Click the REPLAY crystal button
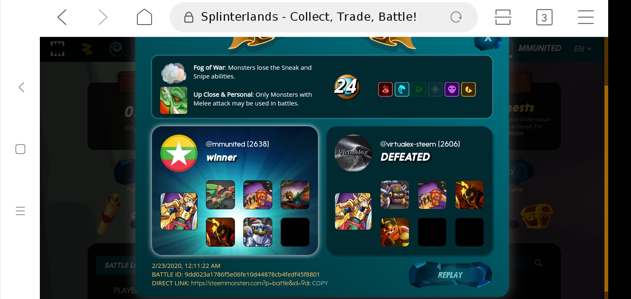 point(450,274)
